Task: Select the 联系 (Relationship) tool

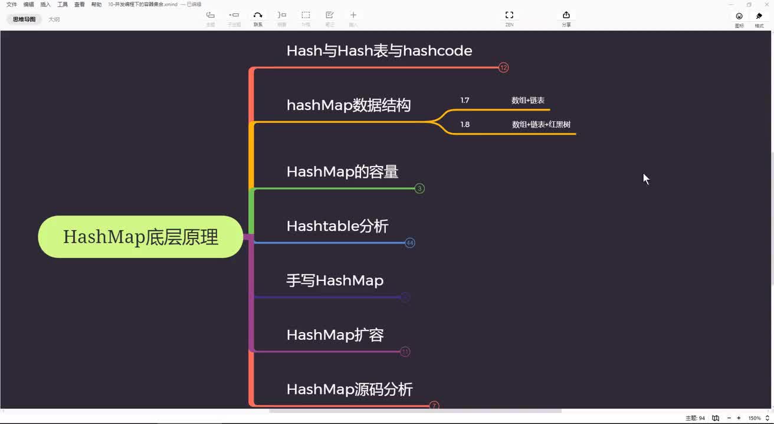Action: tap(258, 15)
